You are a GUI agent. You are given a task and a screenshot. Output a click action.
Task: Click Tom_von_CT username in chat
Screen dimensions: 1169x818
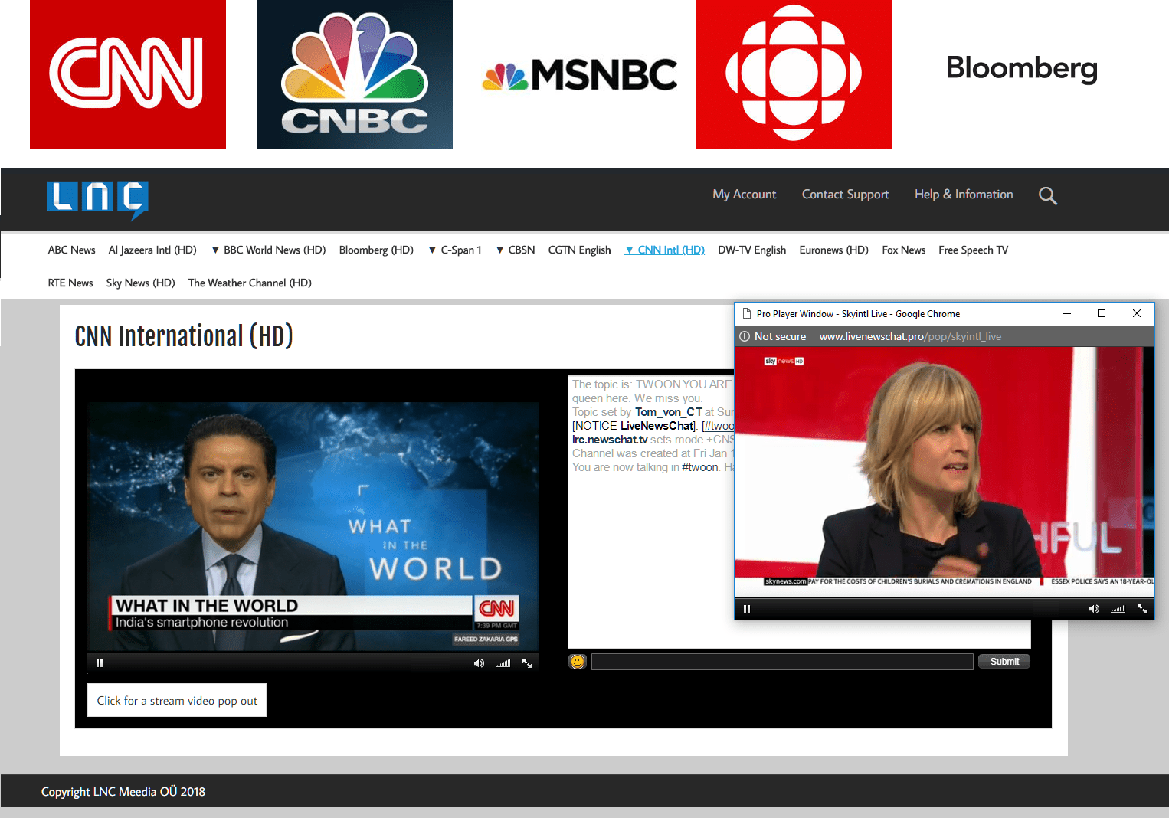point(668,412)
